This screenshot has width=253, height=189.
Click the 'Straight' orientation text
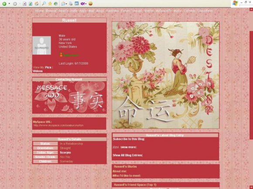click(x=65, y=148)
